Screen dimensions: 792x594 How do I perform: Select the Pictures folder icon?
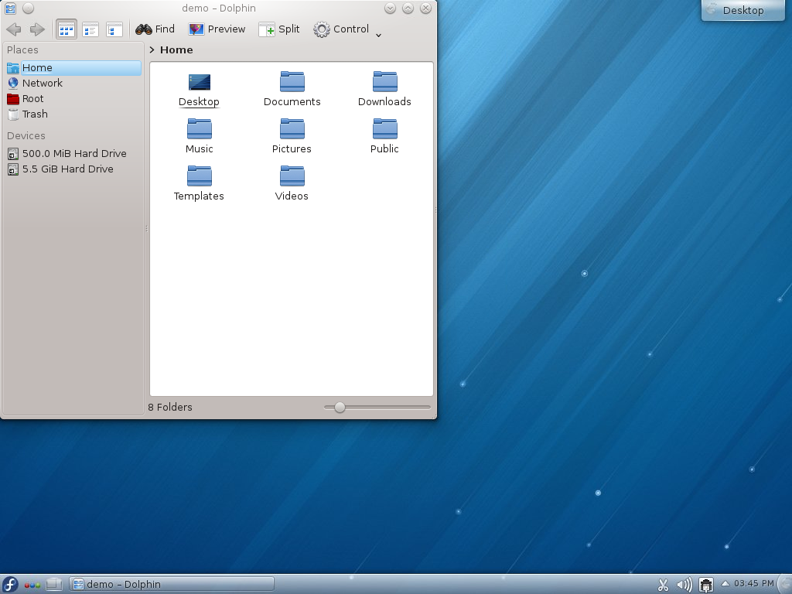pyautogui.click(x=292, y=129)
